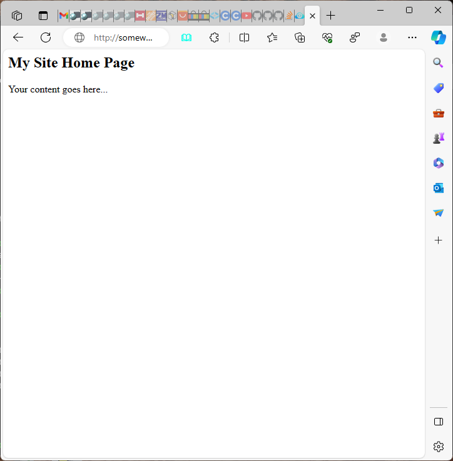
Task: Open sidebar settings gear
Action: (x=438, y=446)
